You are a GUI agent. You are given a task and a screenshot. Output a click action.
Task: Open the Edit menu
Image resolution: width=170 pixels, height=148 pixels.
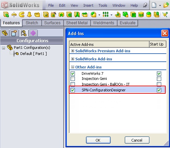coord(62,5)
